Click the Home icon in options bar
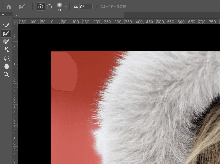220x164 pixels. [9, 7]
